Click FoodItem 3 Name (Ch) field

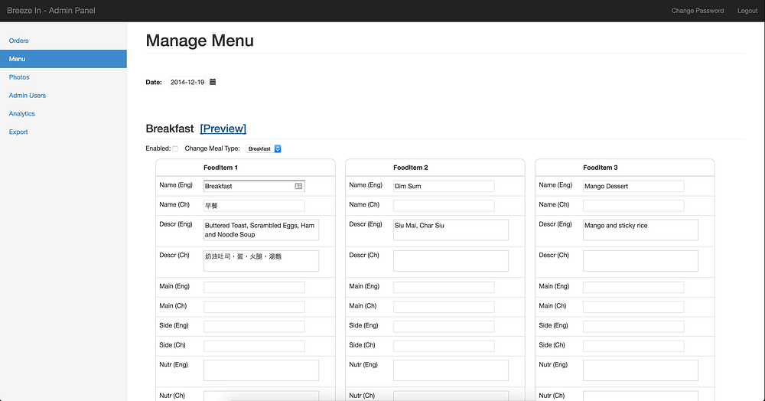633,205
